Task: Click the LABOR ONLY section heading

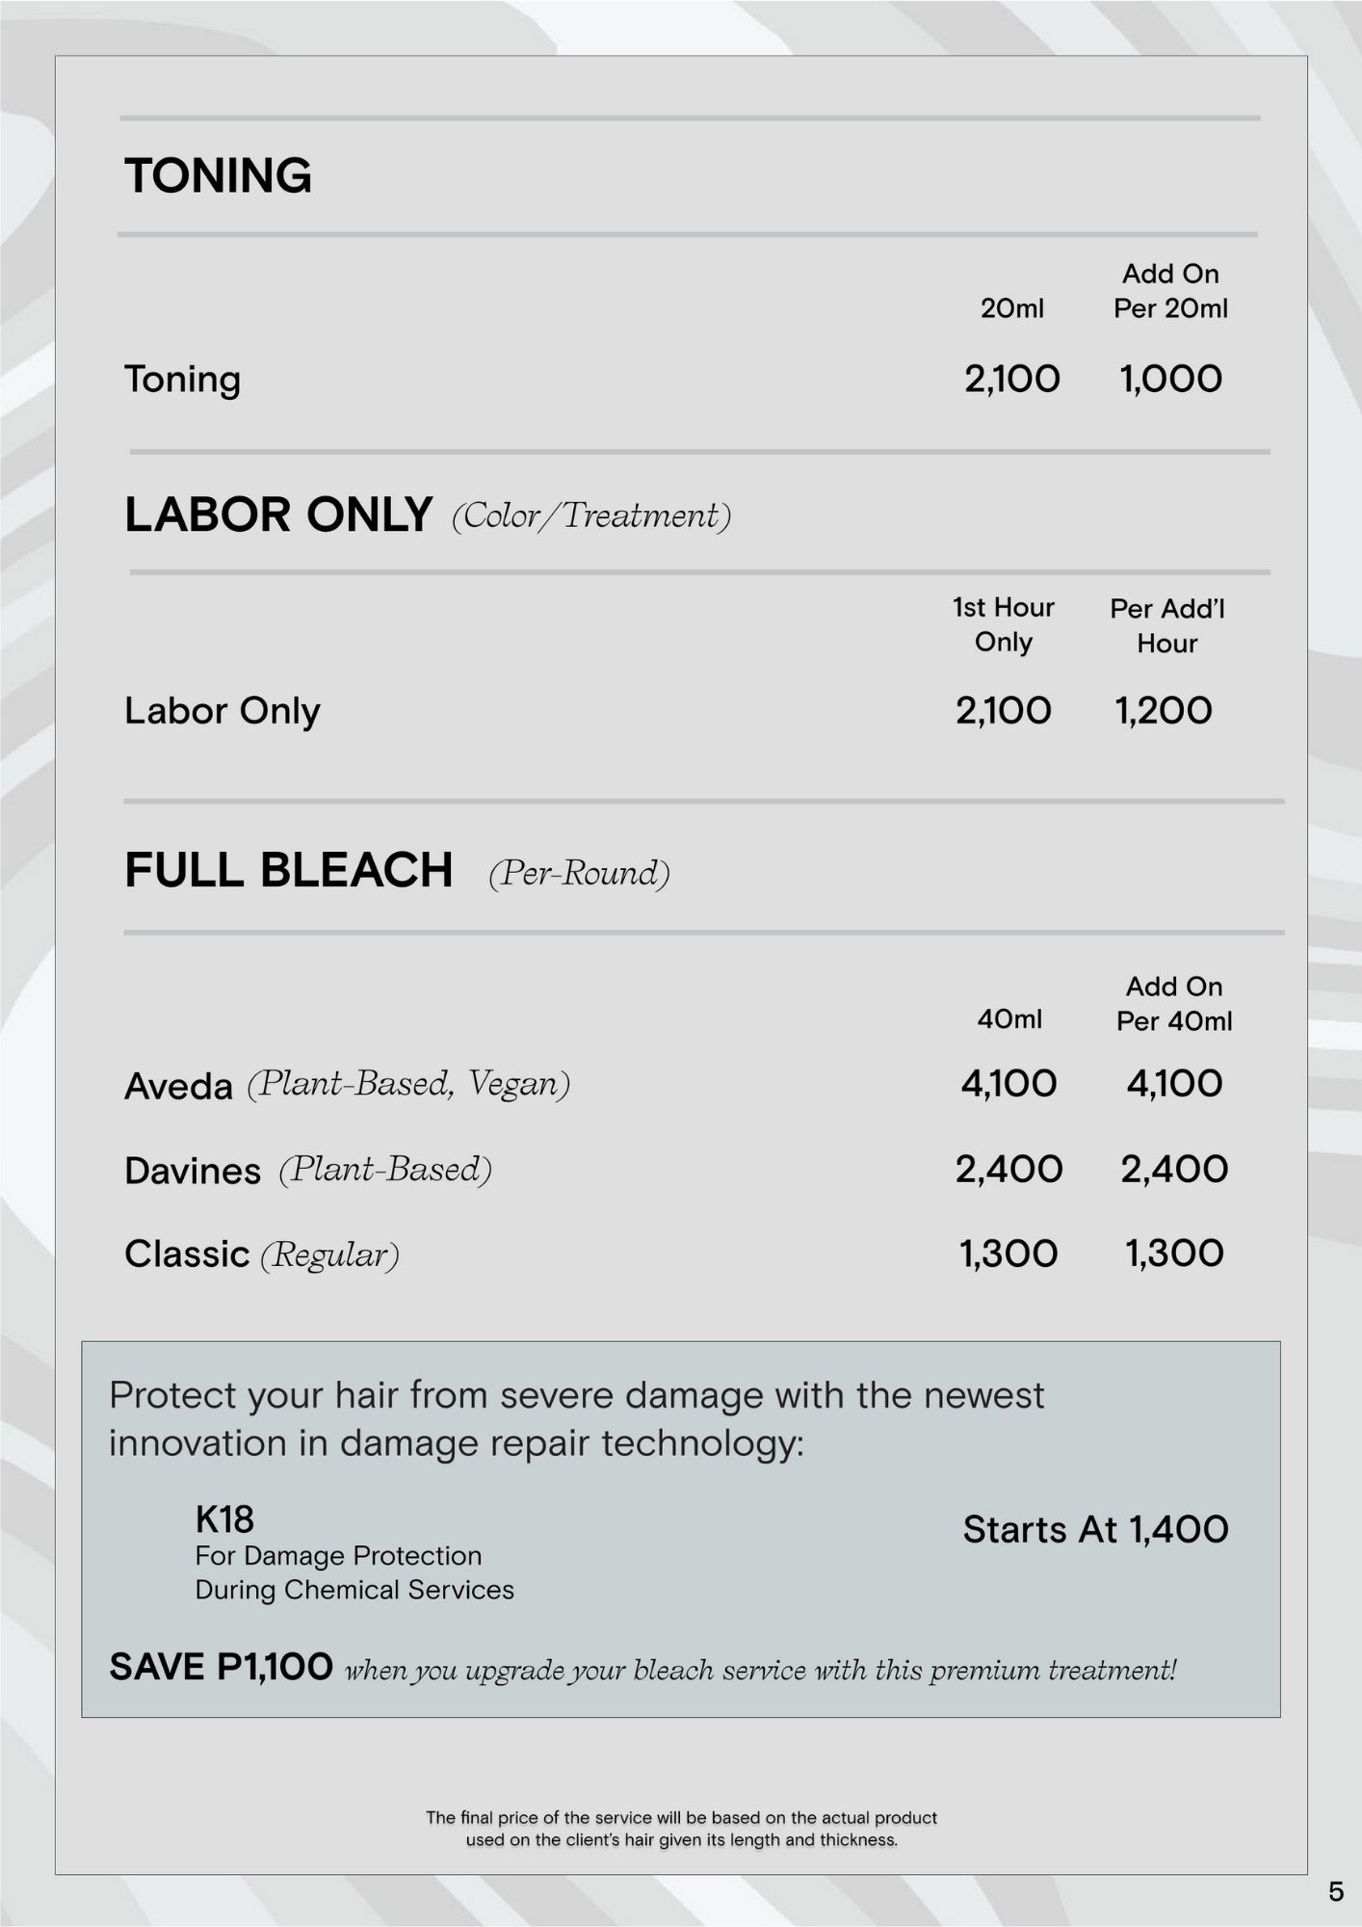Action: coord(277,515)
